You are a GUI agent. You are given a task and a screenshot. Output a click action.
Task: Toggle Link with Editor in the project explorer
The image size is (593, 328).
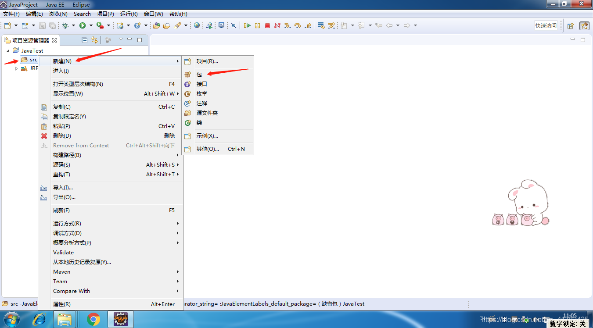(x=94, y=40)
